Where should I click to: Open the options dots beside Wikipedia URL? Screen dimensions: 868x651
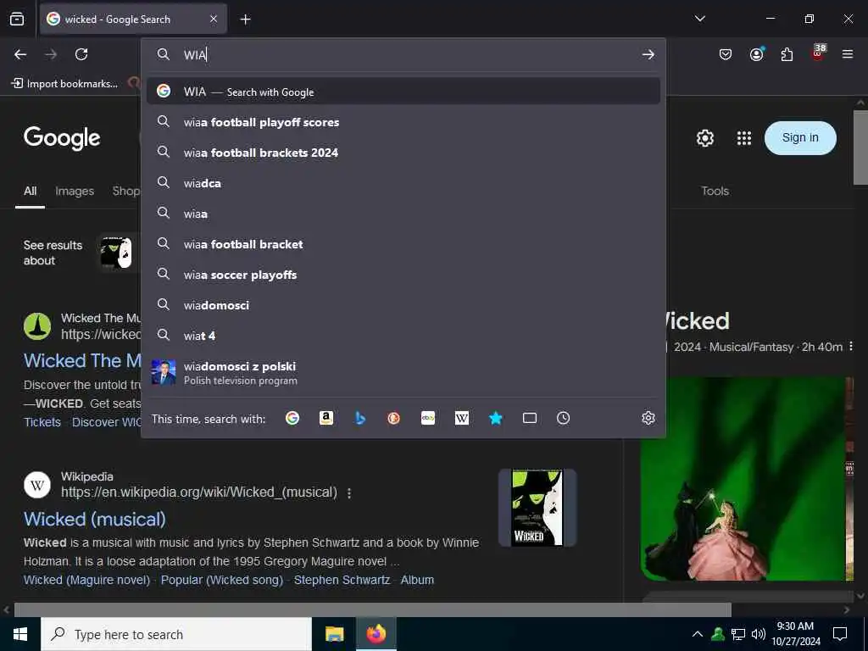pos(349,492)
